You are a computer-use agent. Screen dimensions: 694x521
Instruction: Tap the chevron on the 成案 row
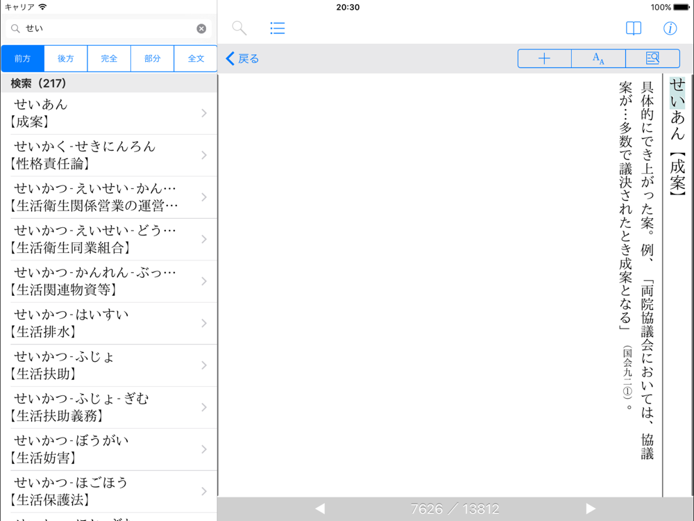click(204, 113)
